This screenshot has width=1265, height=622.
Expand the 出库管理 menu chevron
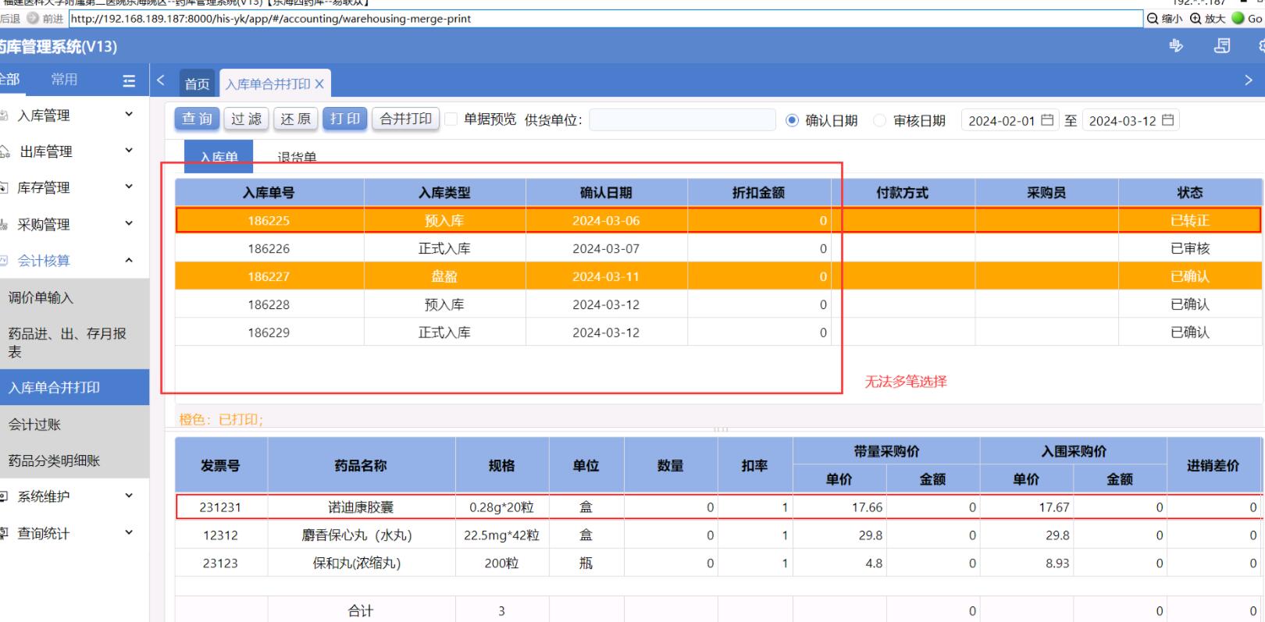point(129,151)
